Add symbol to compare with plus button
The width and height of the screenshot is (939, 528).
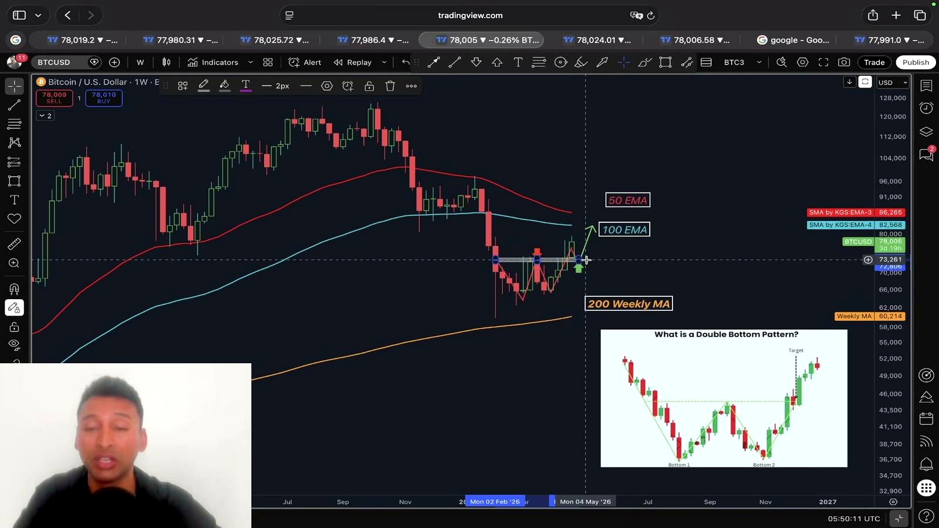pos(114,62)
